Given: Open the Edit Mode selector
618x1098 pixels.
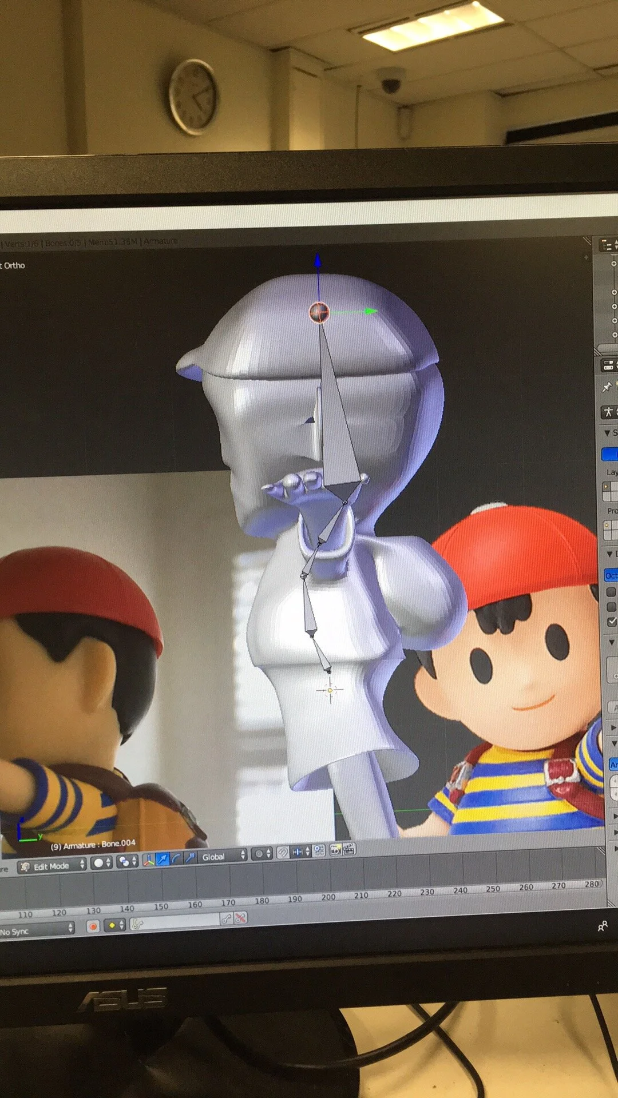Looking at the screenshot, I should (51, 866).
